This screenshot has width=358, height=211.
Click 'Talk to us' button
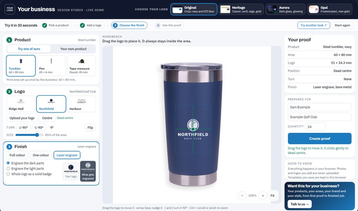[299, 204]
